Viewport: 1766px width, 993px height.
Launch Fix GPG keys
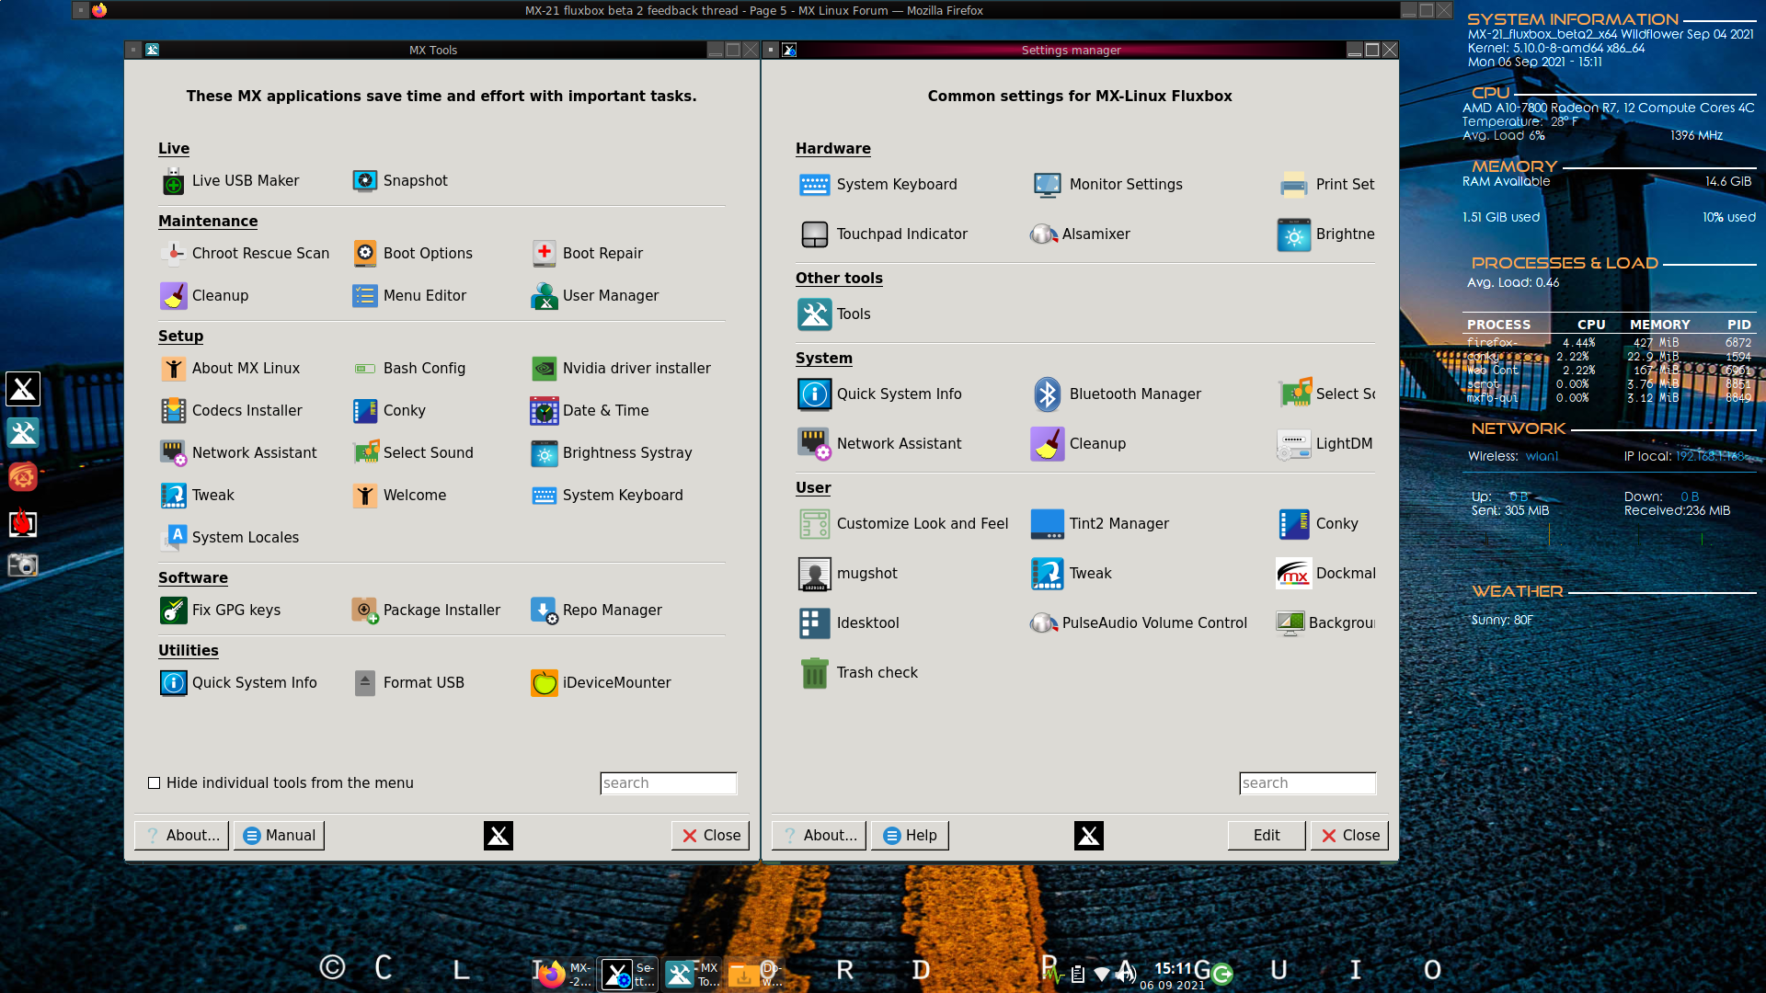coord(221,610)
